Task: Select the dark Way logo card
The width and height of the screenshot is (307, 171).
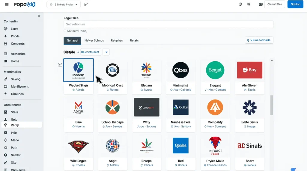Action: (146, 114)
